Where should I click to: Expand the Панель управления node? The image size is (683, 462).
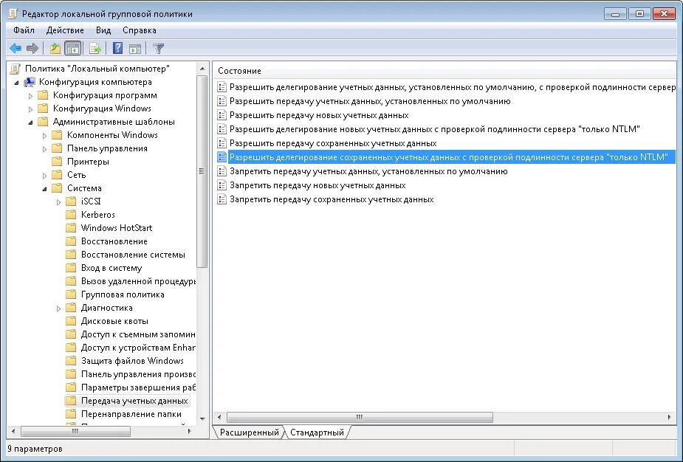click(x=44, y=149)
